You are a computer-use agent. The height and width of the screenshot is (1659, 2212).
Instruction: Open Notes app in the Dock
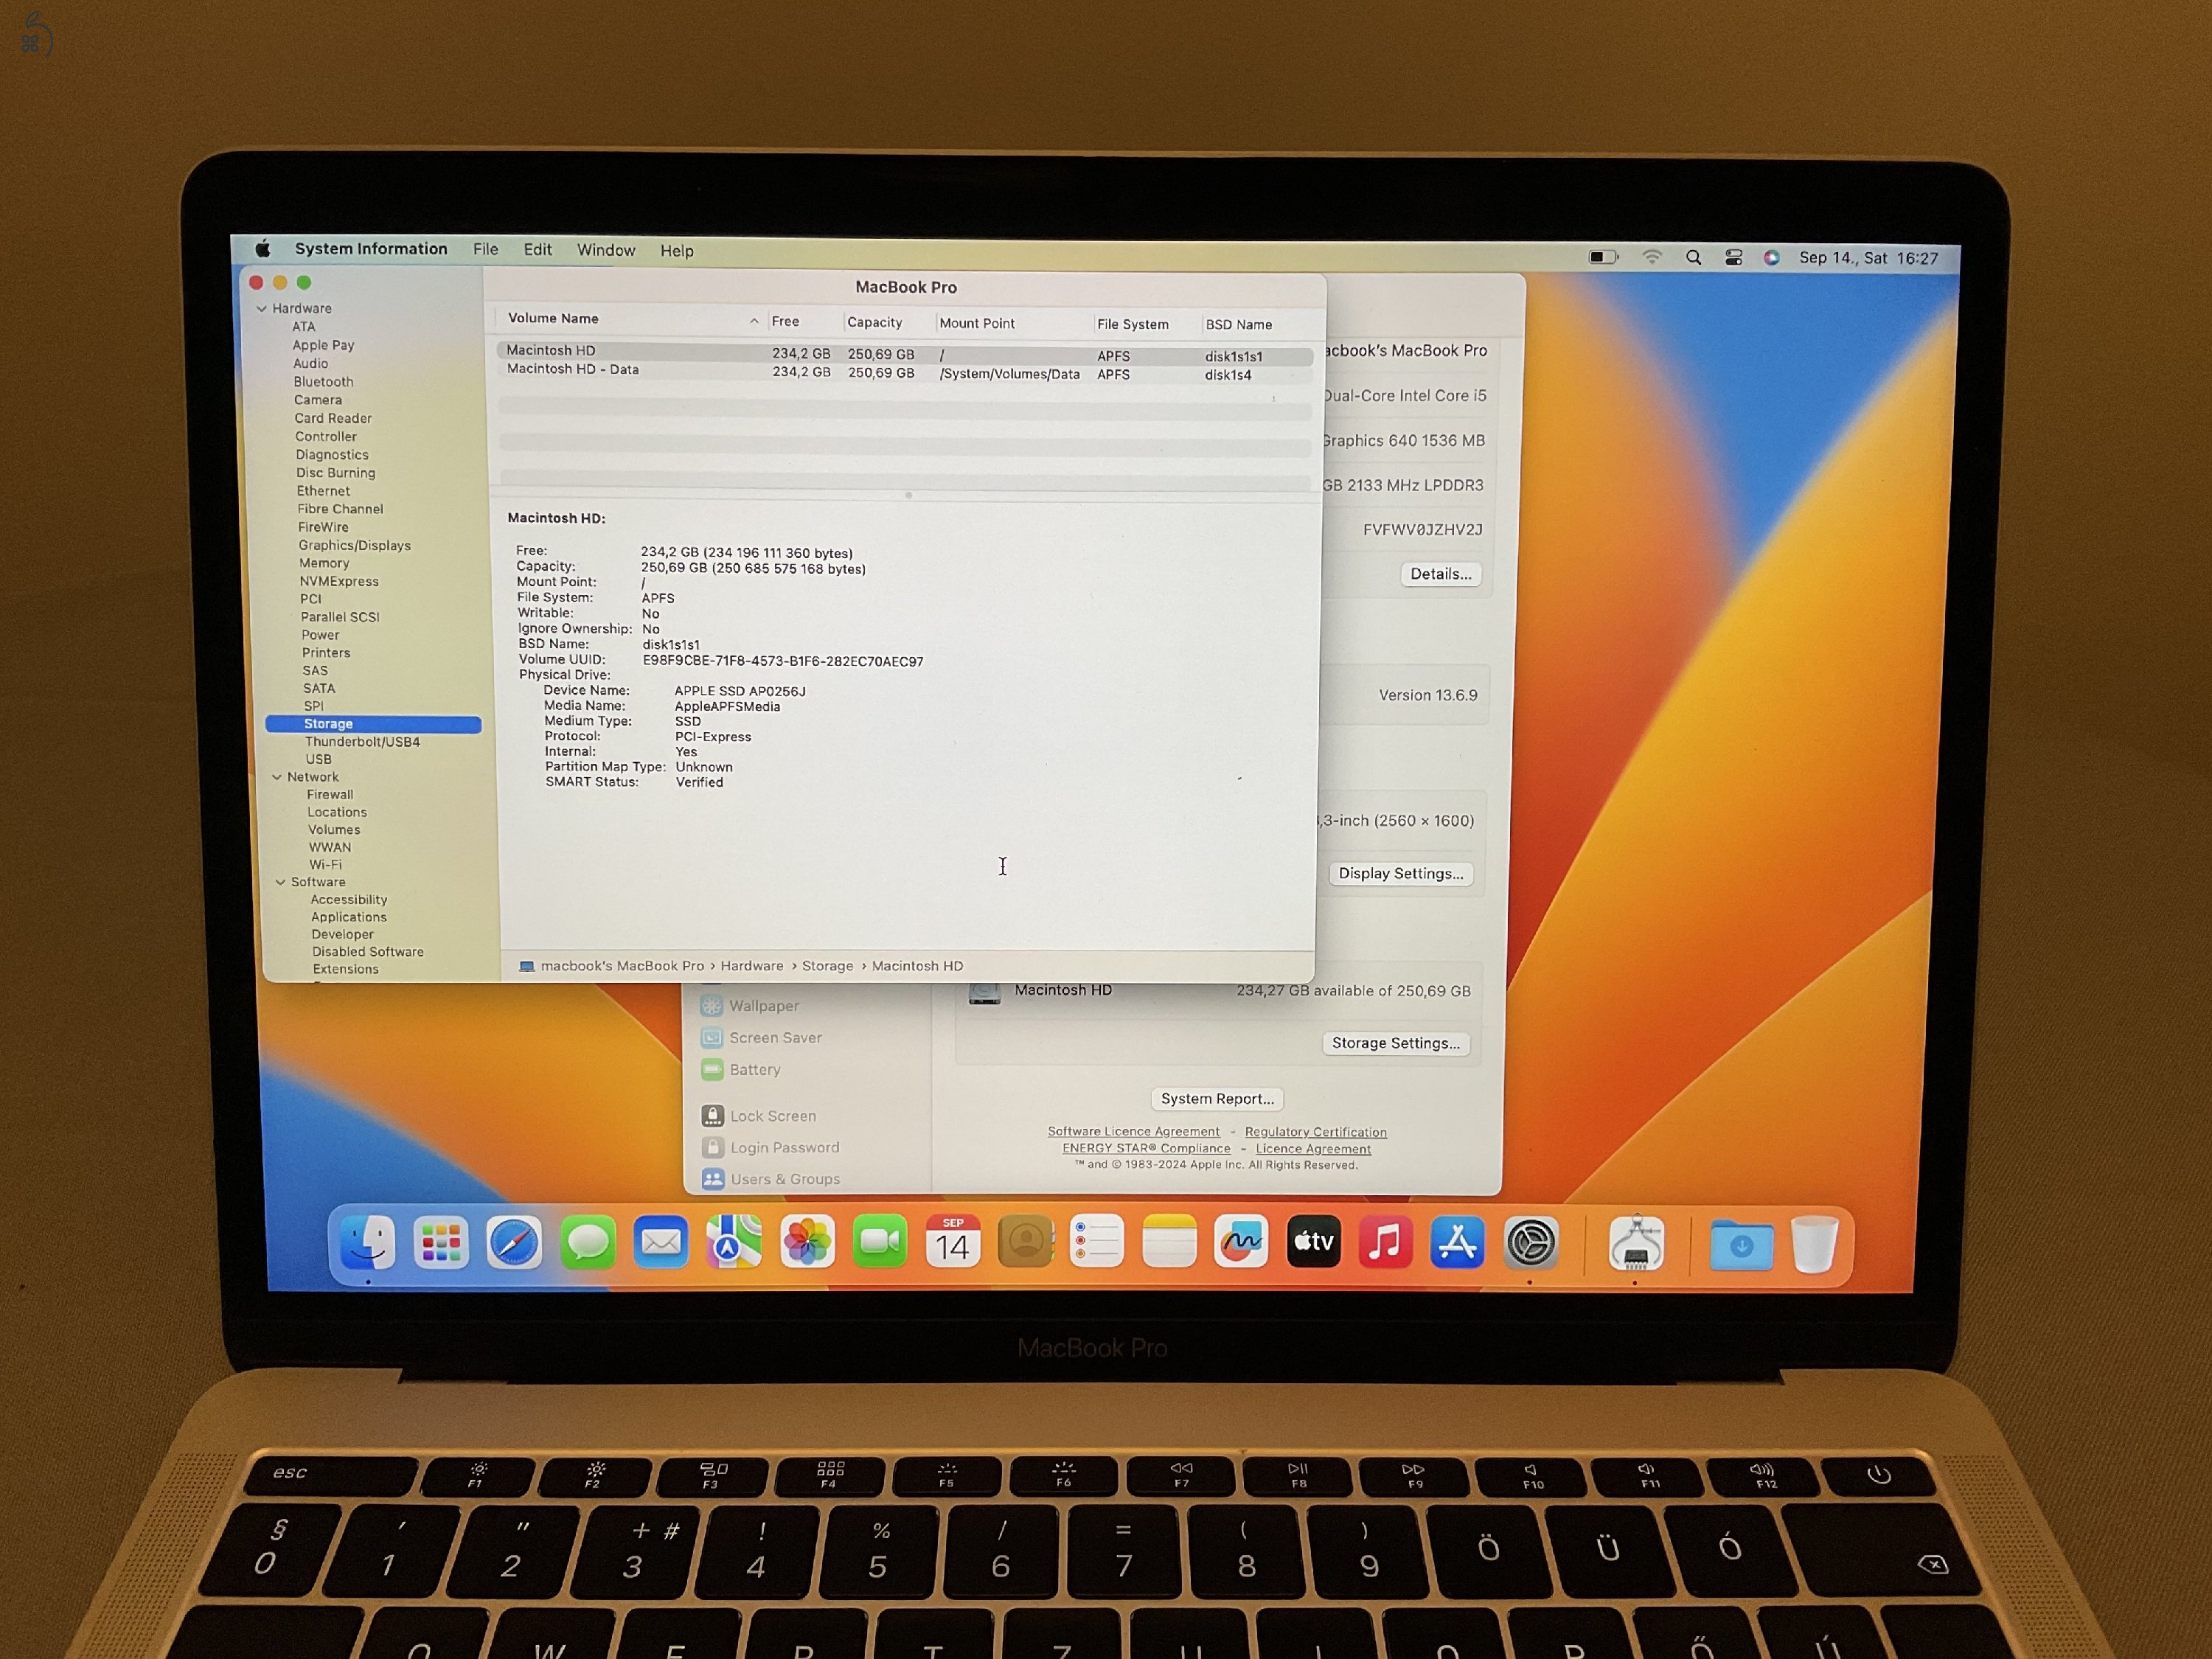click(x=1169, y=1242)
